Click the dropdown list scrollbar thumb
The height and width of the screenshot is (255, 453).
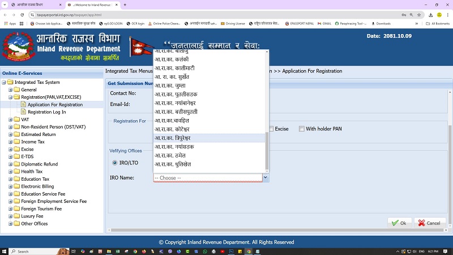pos(267,151)
